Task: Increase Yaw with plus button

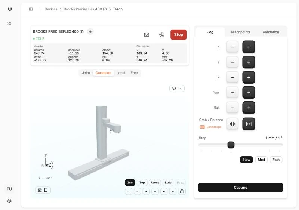Action: click(249, 92)
